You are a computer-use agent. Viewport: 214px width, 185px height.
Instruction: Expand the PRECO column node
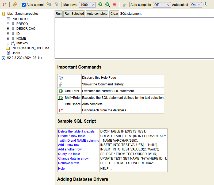tap(8, 24)
